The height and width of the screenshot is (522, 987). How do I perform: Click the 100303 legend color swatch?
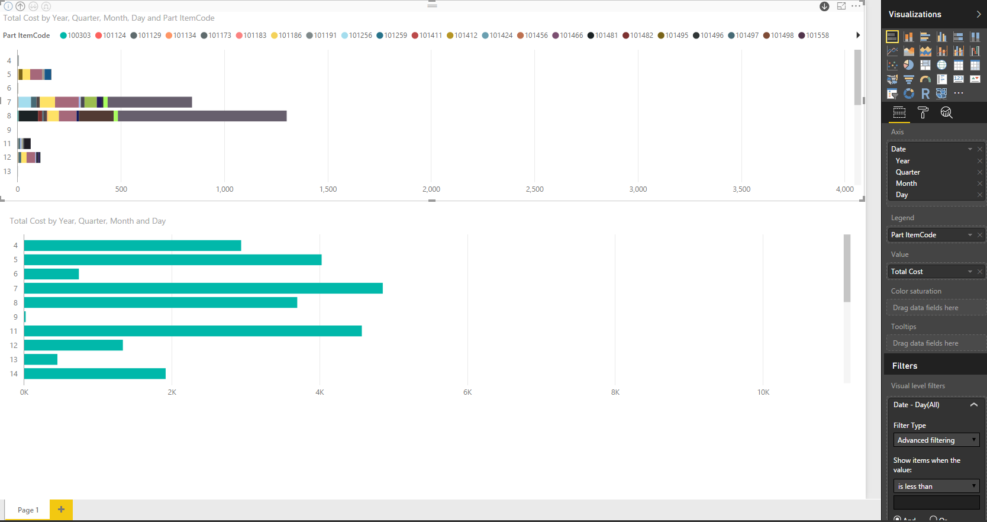click(x=63, y=36)
